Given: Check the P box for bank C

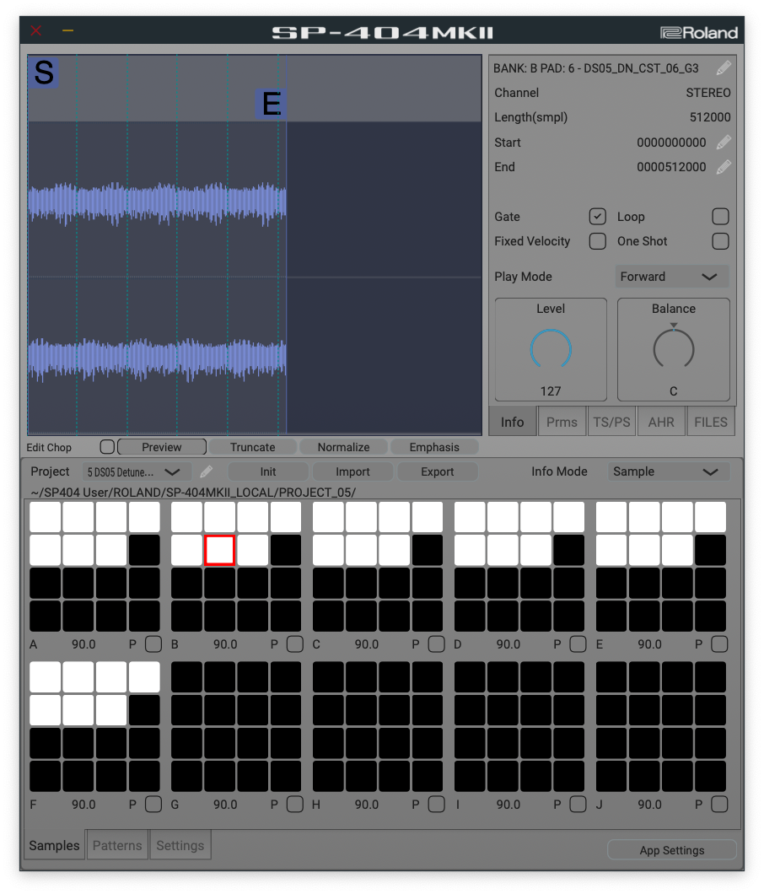Looking at the screenshot, I should pyautogui.click(x=436, y=644).
